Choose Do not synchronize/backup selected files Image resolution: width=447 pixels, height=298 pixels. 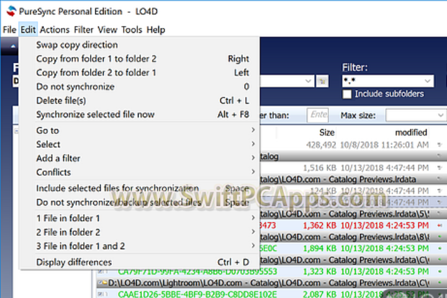[x=140, y=202]
